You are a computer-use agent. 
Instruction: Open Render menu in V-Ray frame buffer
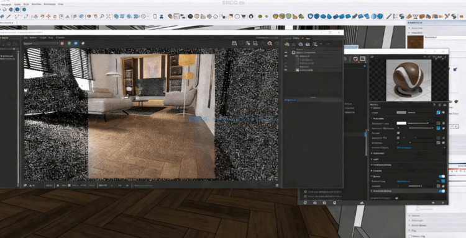[33, 38]
